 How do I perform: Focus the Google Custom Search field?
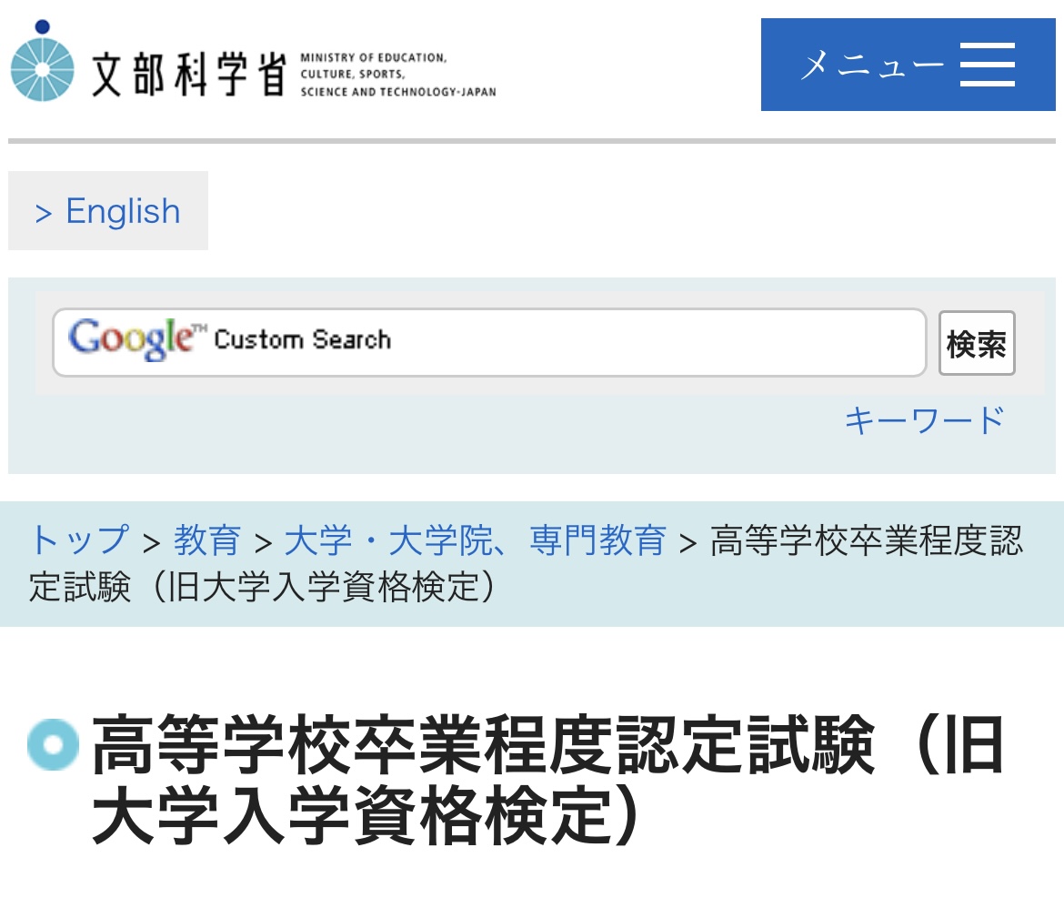pos(489,342)
